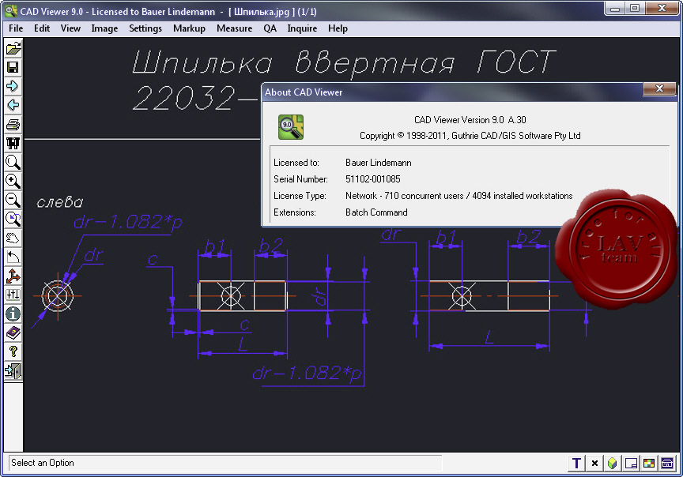Screen dimensions: 683x477
Task: Click the yellow question mark icon
Action: (13, 351)
